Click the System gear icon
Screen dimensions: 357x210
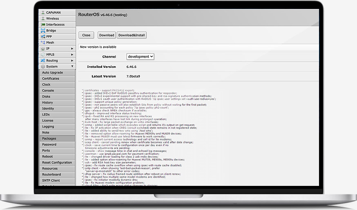click(x=43, y=67)
